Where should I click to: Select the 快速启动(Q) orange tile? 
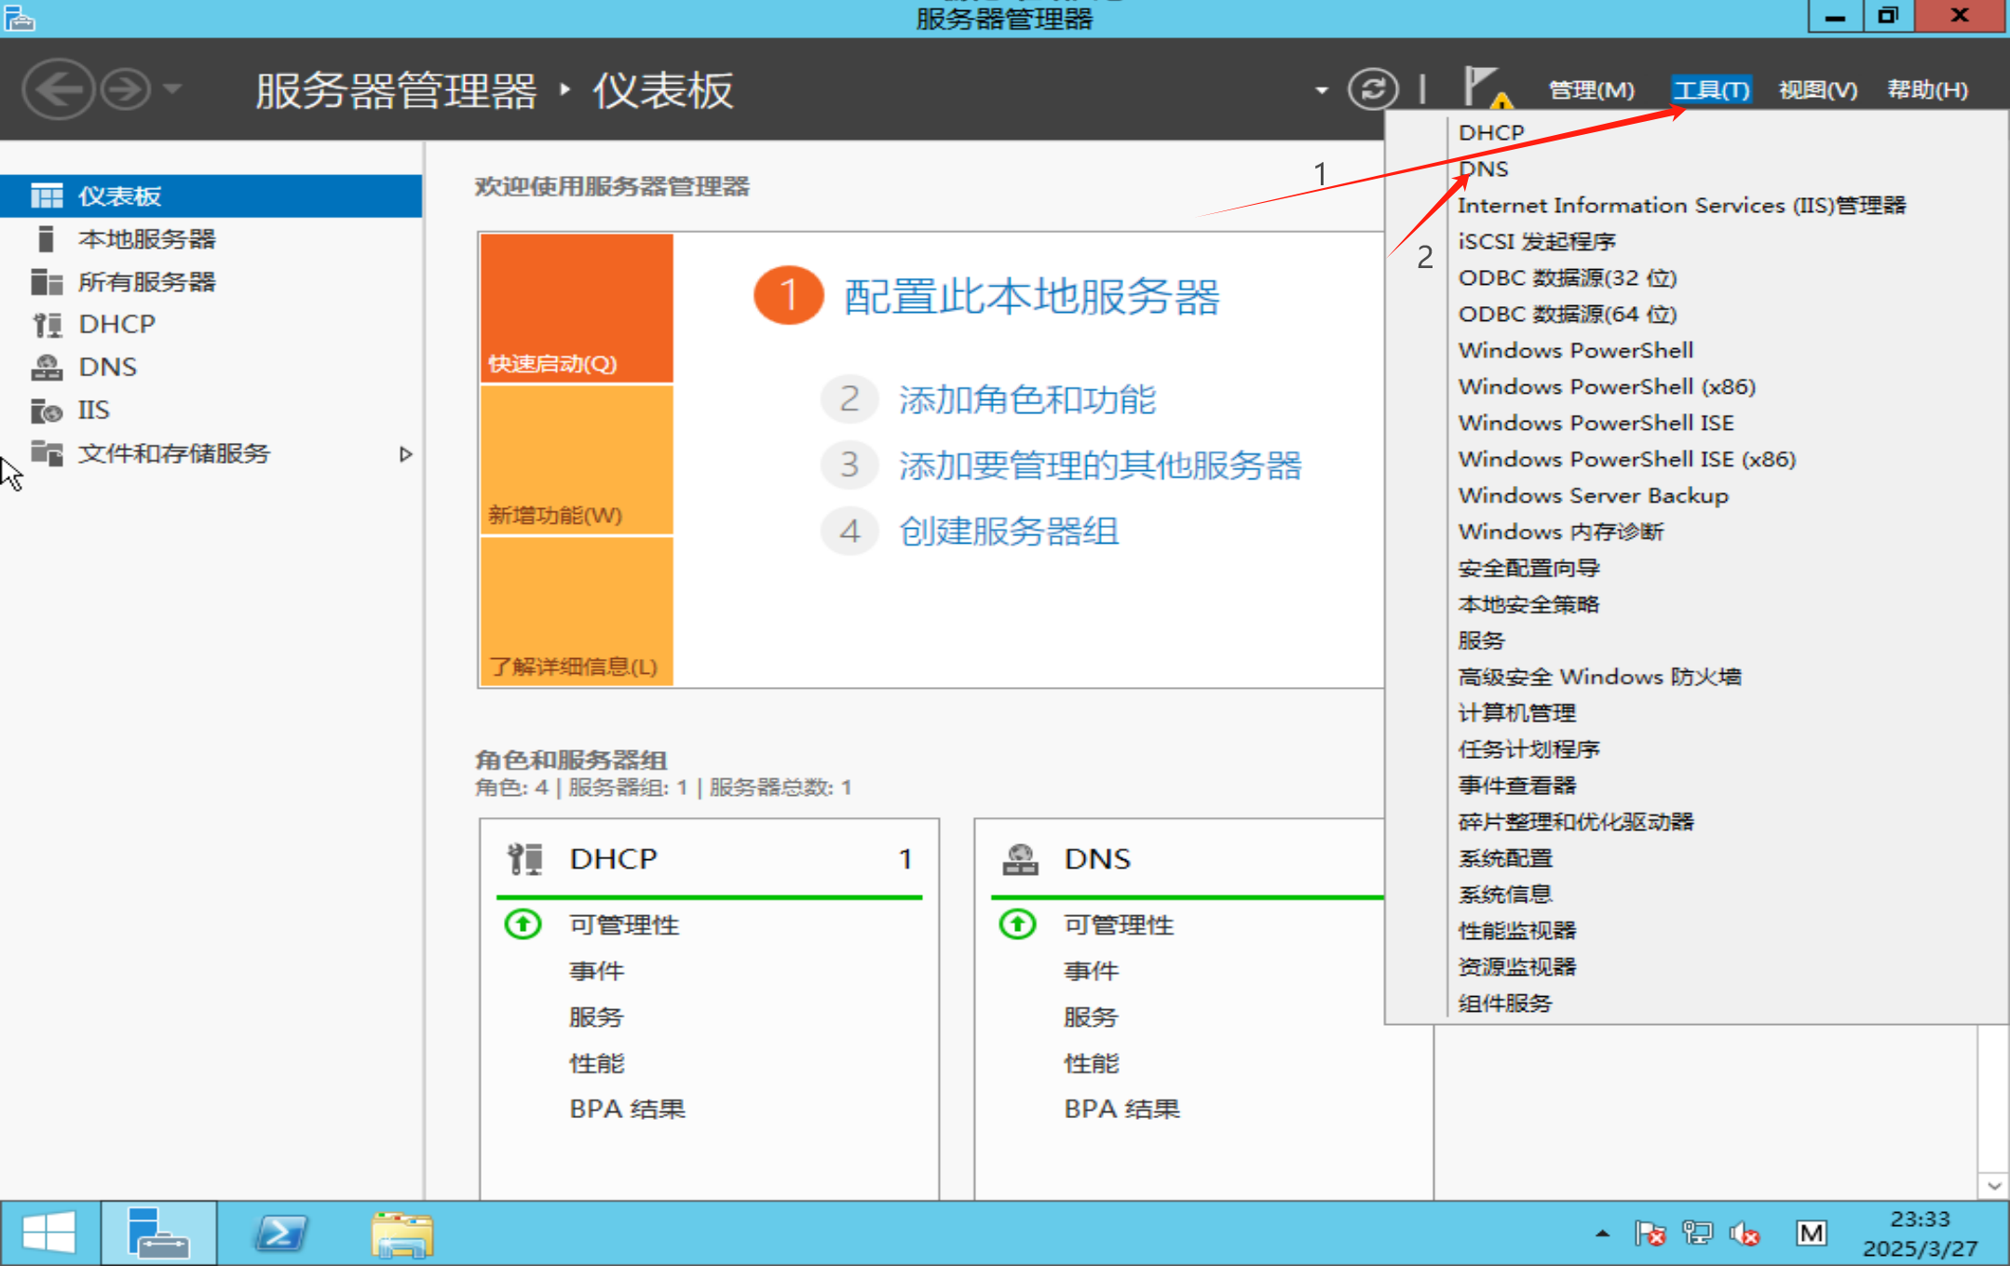[577, 308]
